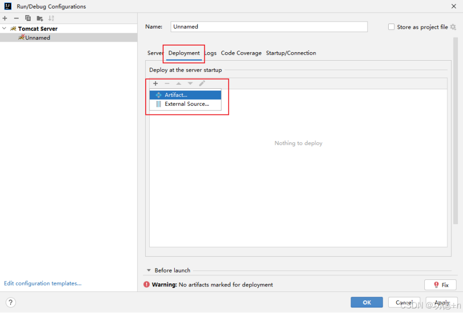463x313 pixels.
Task: Choose External Source... from the popup menu
Action: pyautogui.click(x=185, y=104)
